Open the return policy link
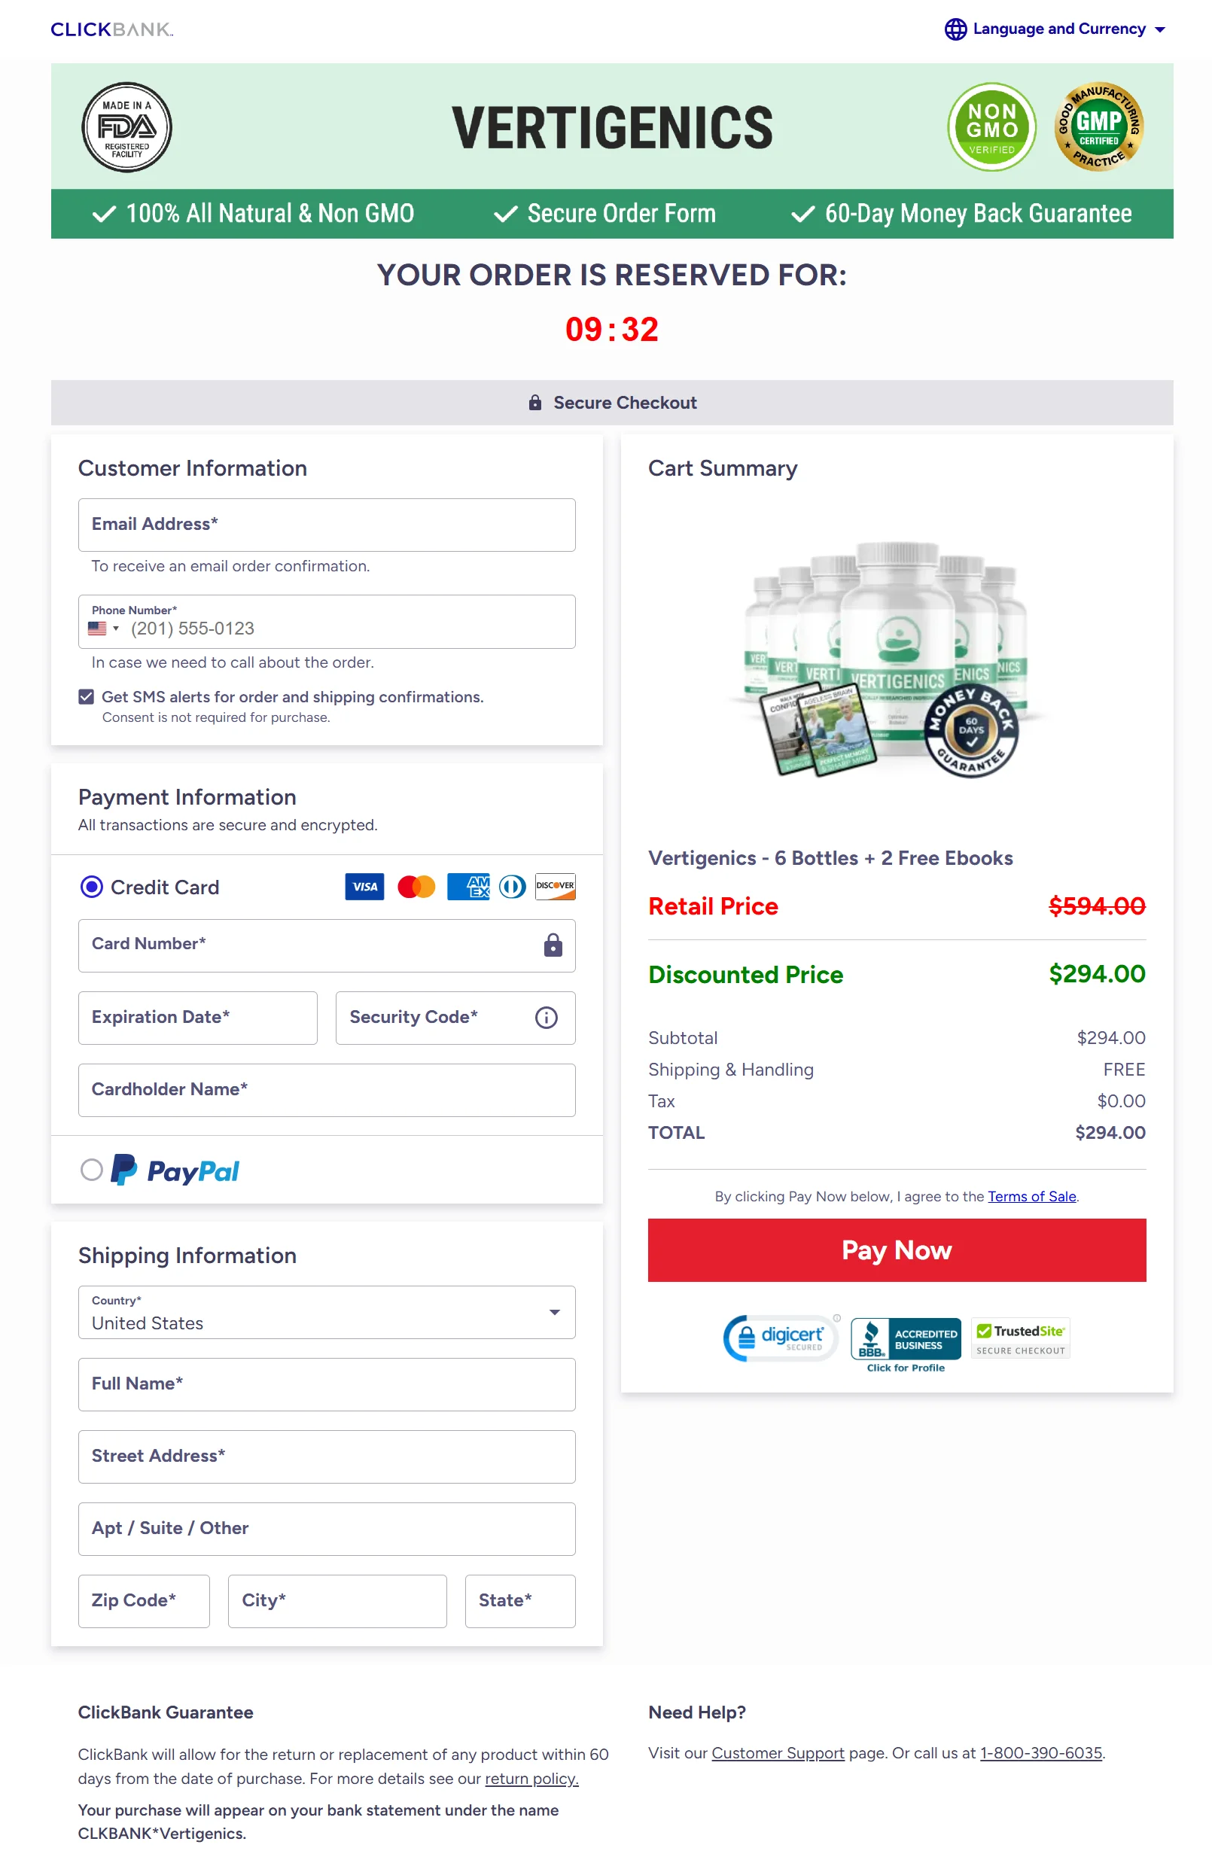Viewport: 1212px width, 1869px height. tap(531, 1779)
